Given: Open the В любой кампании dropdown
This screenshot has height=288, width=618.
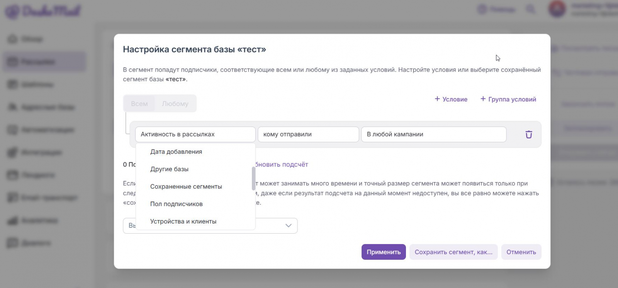Looking at the screenshot, I should tap(433, 135).
